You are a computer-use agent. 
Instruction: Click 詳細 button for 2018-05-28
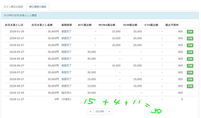pyautogui.click(x=190, y=59)
